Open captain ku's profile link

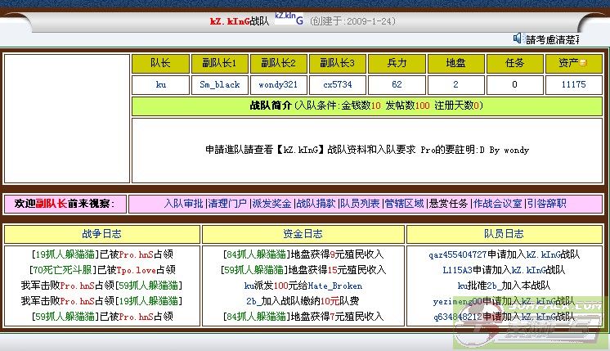161,84
